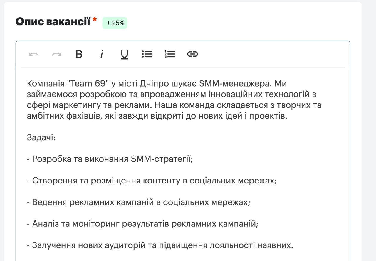Screen dimensions: 376x261
Task: Click the line 'Аналіз та моніторинг результатів'
Action: pos(142,224)
